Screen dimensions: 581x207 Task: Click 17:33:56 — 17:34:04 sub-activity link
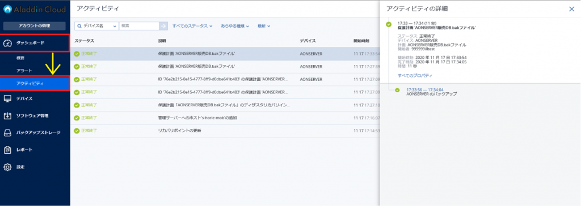point(425,89)
